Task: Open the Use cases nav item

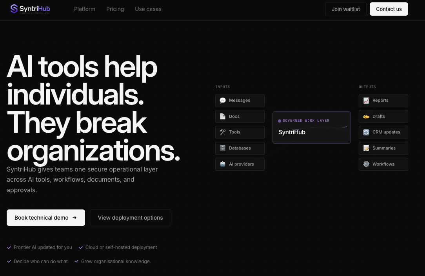Action: click(148, 9)
